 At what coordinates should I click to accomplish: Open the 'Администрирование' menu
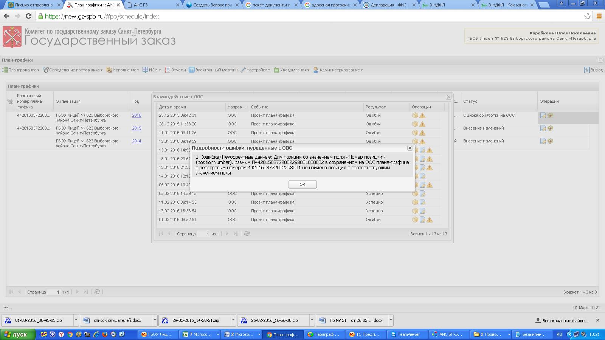coord(338,70)
